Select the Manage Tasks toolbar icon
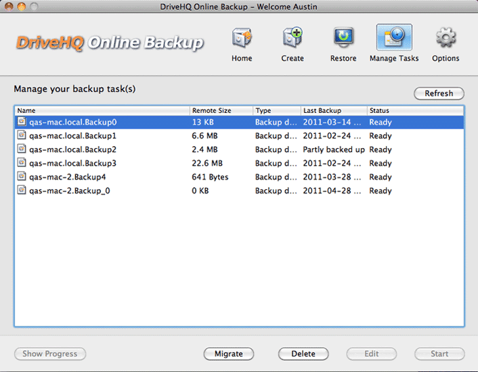478x372 pixels. pos(394,39)
